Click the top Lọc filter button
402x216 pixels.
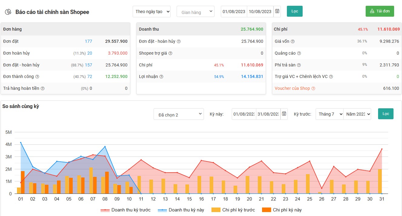tap(295, 11)
